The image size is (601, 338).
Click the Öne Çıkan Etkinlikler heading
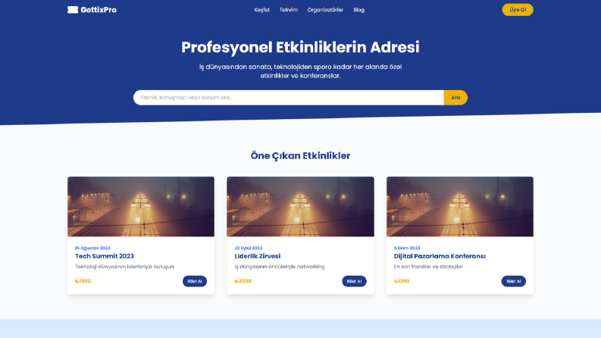[x=300, y=155]
